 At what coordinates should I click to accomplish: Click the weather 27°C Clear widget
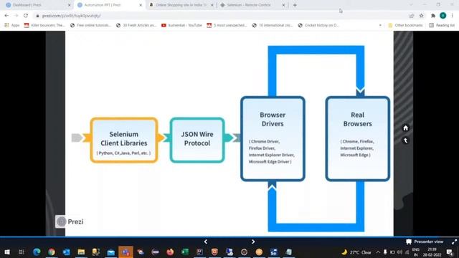(x=357, y=252)
